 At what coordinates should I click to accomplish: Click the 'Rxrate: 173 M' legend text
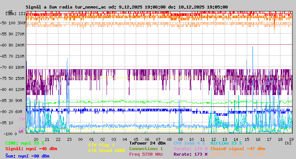coord(191,154)
